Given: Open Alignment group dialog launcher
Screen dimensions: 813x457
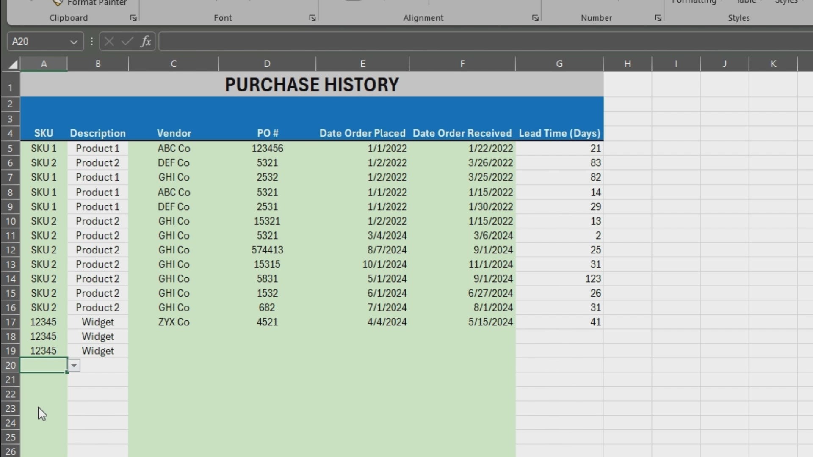Looking at the screenshot, I should (x=535, y=18).
